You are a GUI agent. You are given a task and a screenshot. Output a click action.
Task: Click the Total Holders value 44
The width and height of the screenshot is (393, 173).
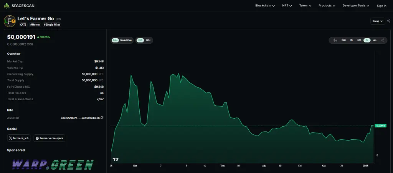(102, 93)
